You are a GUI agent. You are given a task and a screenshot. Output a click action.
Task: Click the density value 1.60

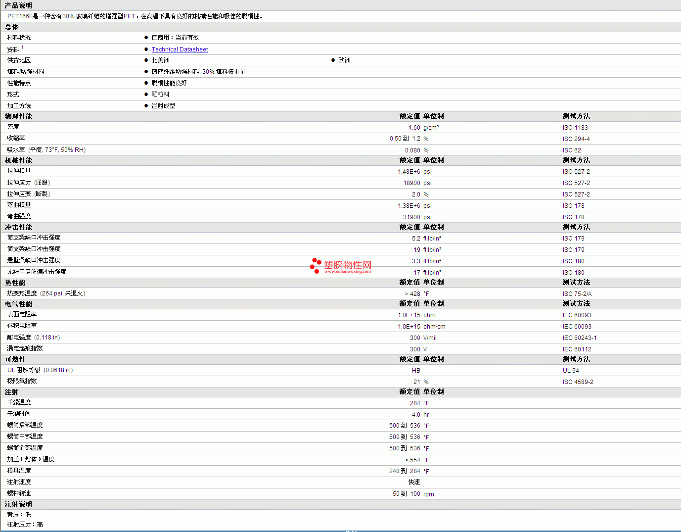coord(414,128)
